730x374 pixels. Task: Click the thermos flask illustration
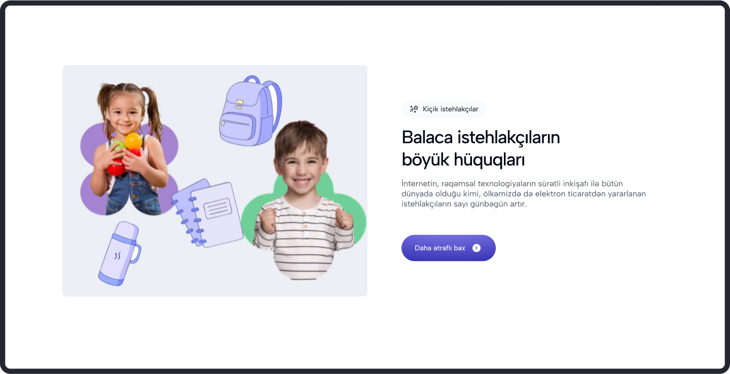tap(120, 253)
